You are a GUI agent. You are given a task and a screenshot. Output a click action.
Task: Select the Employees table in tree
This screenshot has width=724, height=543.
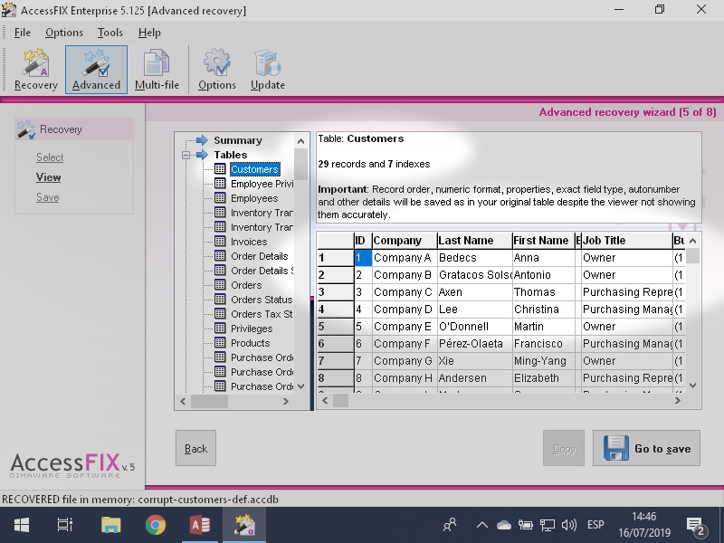[x=253, y=198]
